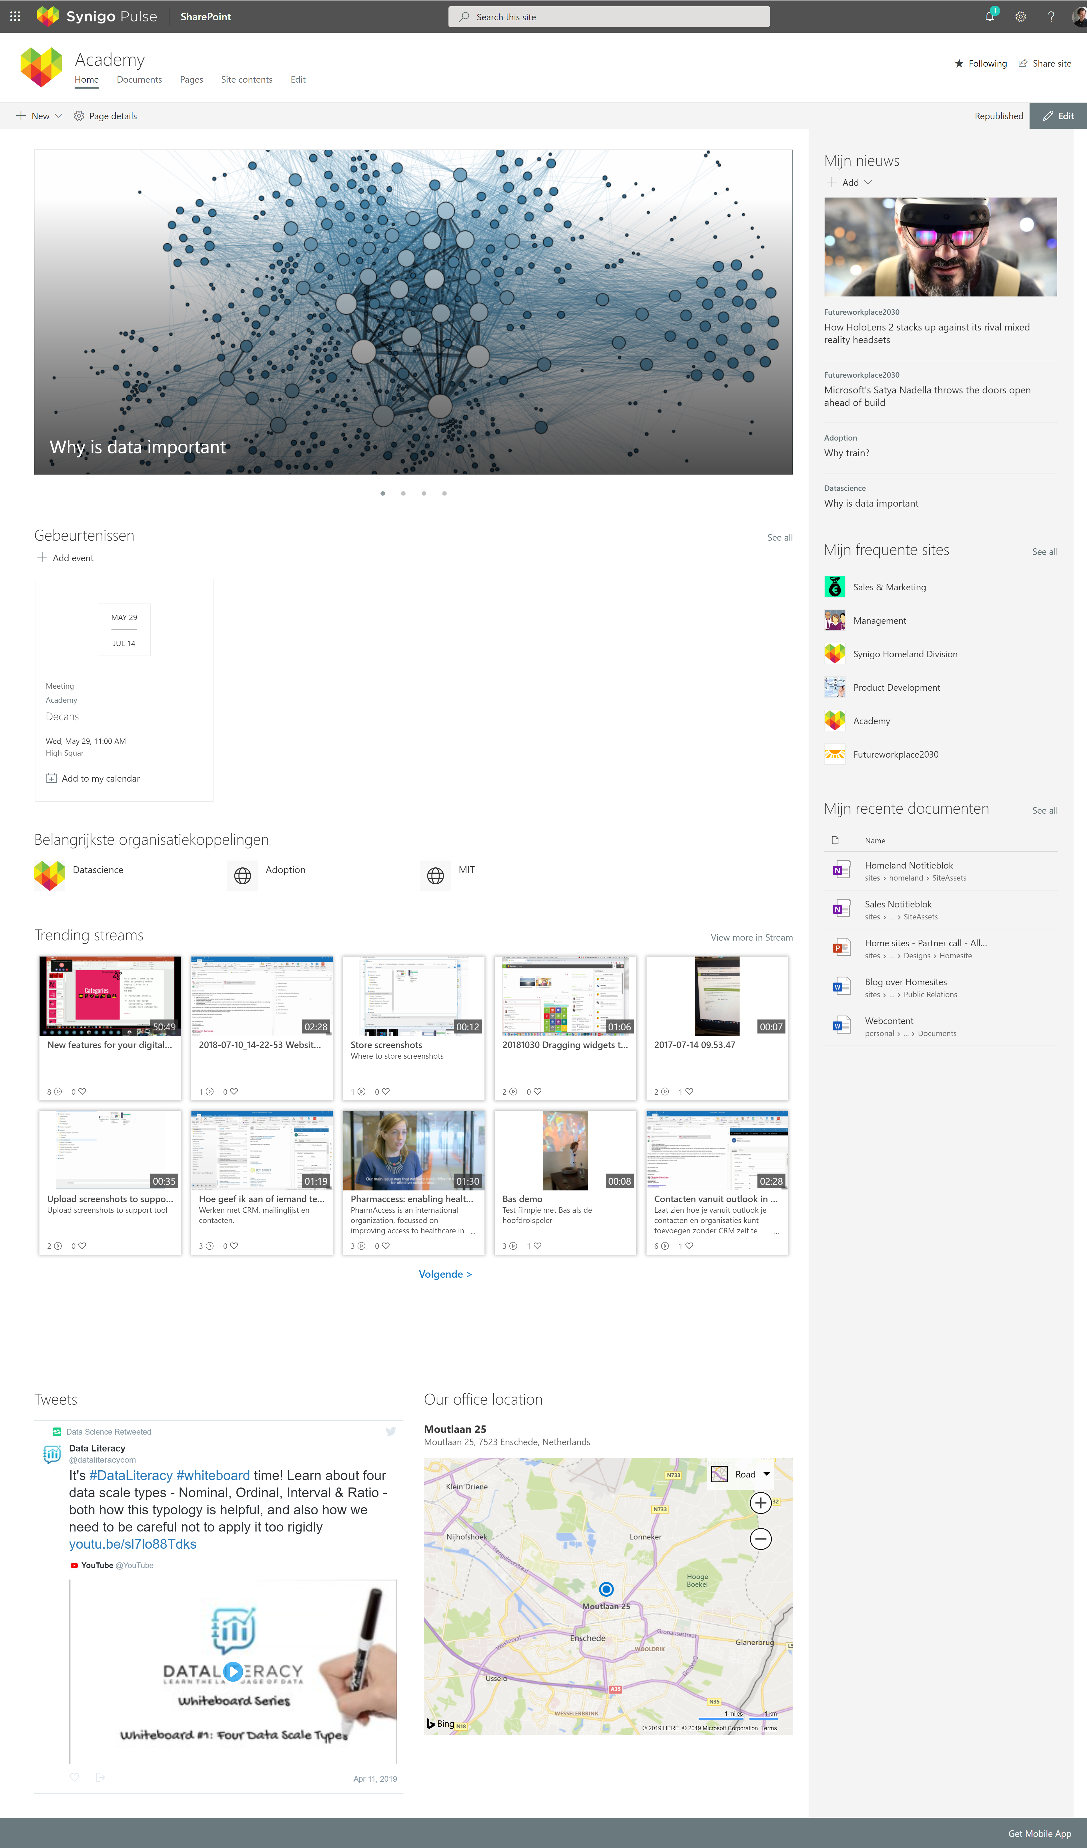1087x1848 pixels.
Task: Like the Data Literacy tweet
Action: (74, 1778)
